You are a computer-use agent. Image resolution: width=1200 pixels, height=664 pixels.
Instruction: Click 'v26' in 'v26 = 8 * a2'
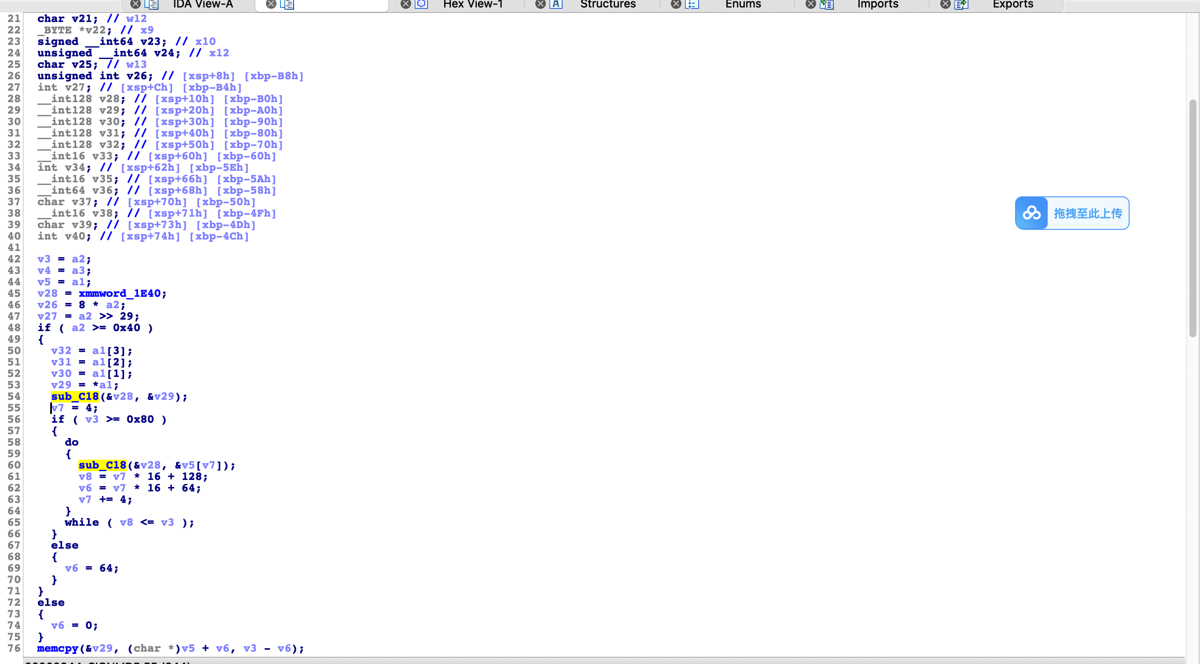click(x=48, y=305)
